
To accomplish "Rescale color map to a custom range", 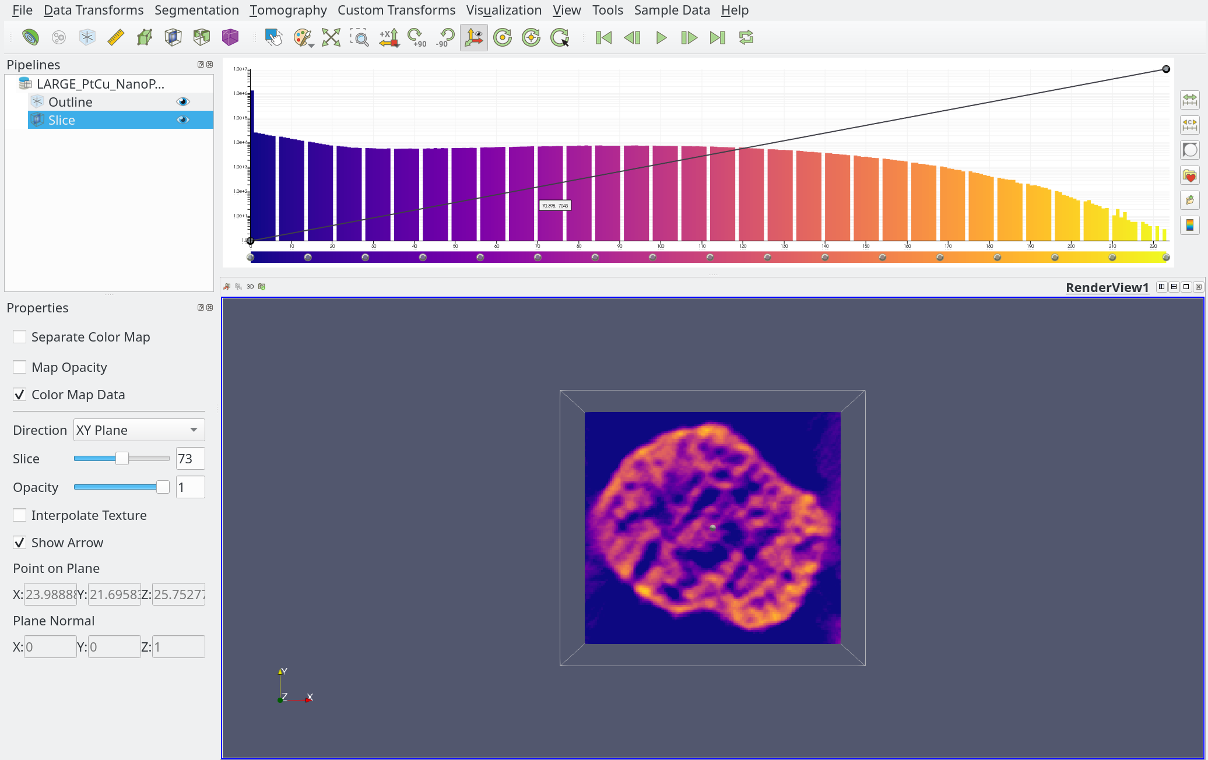I will coord(1190,125).
